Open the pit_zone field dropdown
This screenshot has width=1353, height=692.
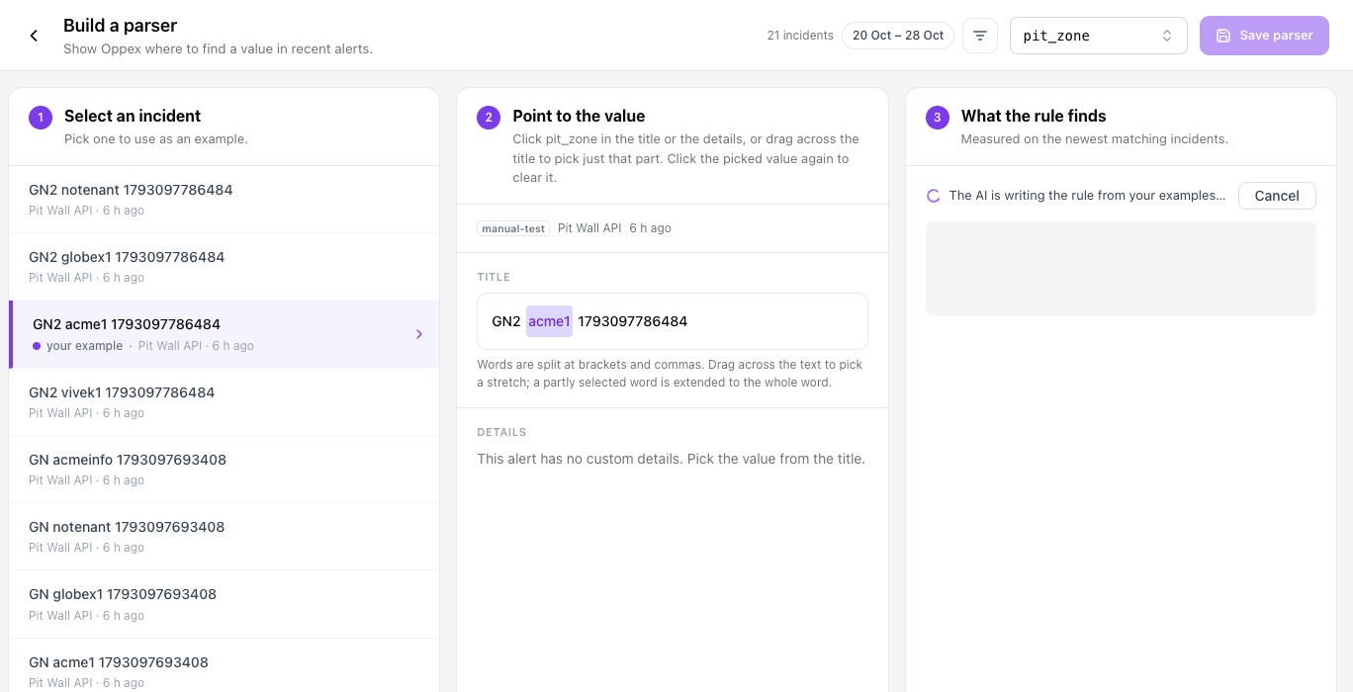[1098, 36]
